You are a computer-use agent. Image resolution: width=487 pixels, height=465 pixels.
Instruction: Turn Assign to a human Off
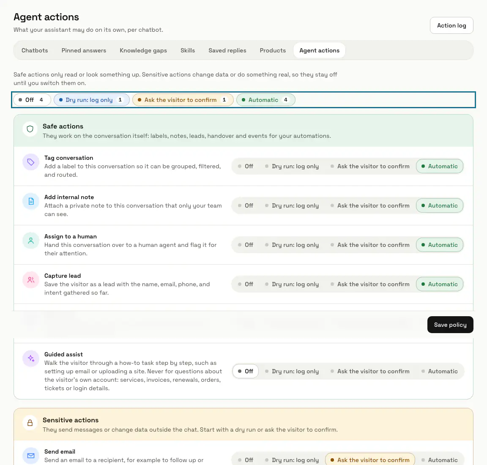[x=246, y=245]
